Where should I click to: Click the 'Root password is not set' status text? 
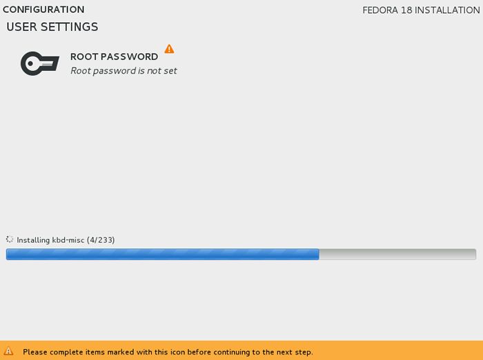[124, 71]
